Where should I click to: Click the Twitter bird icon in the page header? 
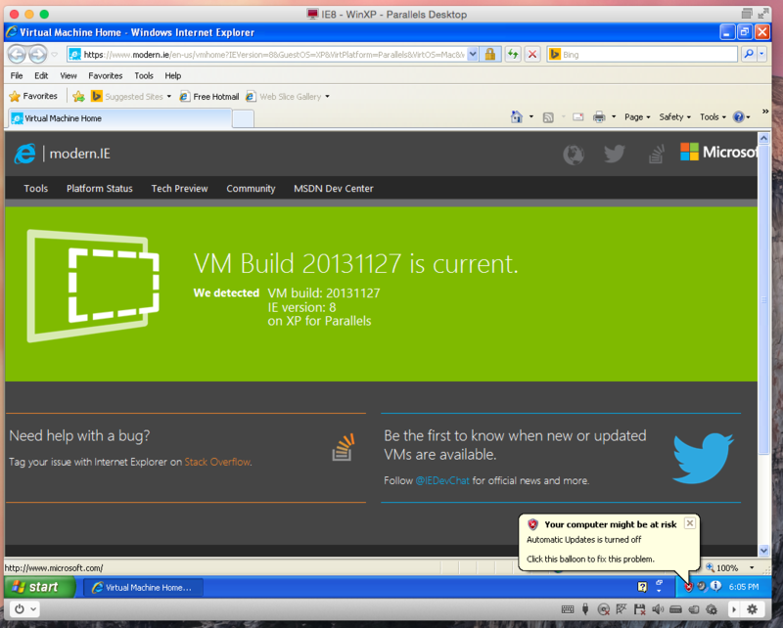[x=615, y=154]
